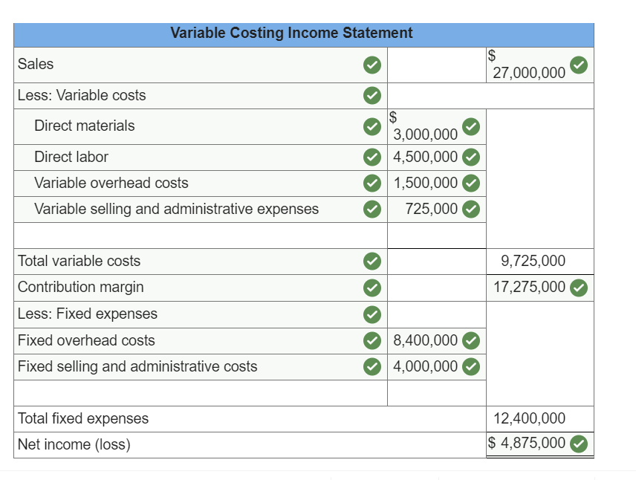Toggle the checkmark beside Less: Fixed expenses
Screen dimensions: 636x480
point(372,314)
